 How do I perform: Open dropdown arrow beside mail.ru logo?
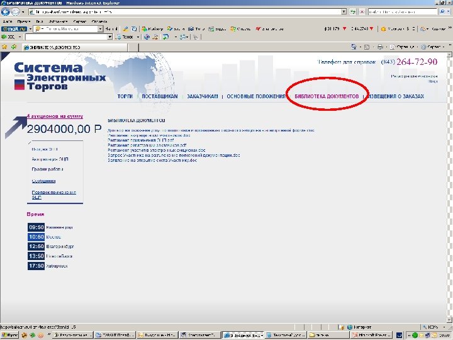(x=30, y=29)
